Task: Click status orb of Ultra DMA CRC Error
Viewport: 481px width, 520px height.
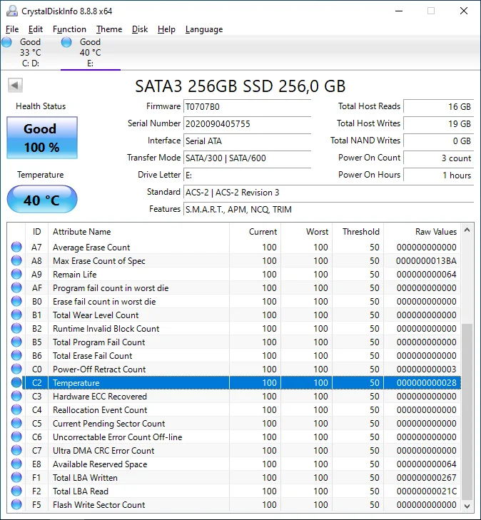Action: pos(16,450)
